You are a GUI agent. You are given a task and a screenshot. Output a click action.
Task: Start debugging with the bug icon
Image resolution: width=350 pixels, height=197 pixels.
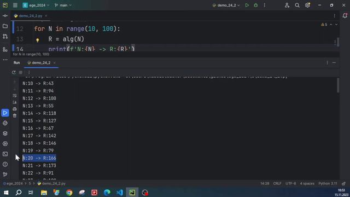tap(256, 5)
